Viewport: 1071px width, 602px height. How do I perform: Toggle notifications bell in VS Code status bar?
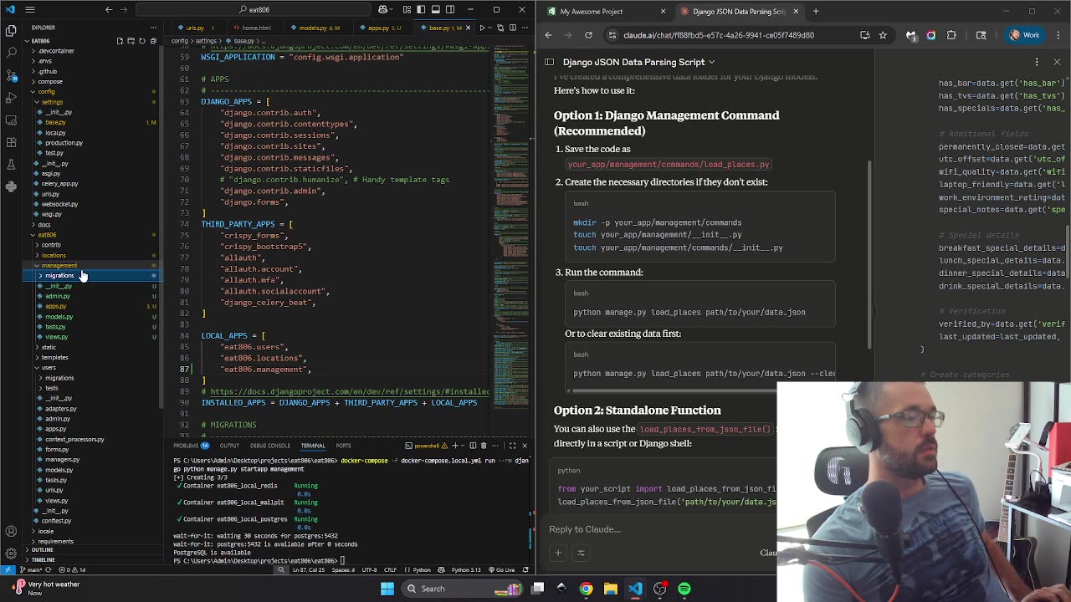click(x=525, y=569)
